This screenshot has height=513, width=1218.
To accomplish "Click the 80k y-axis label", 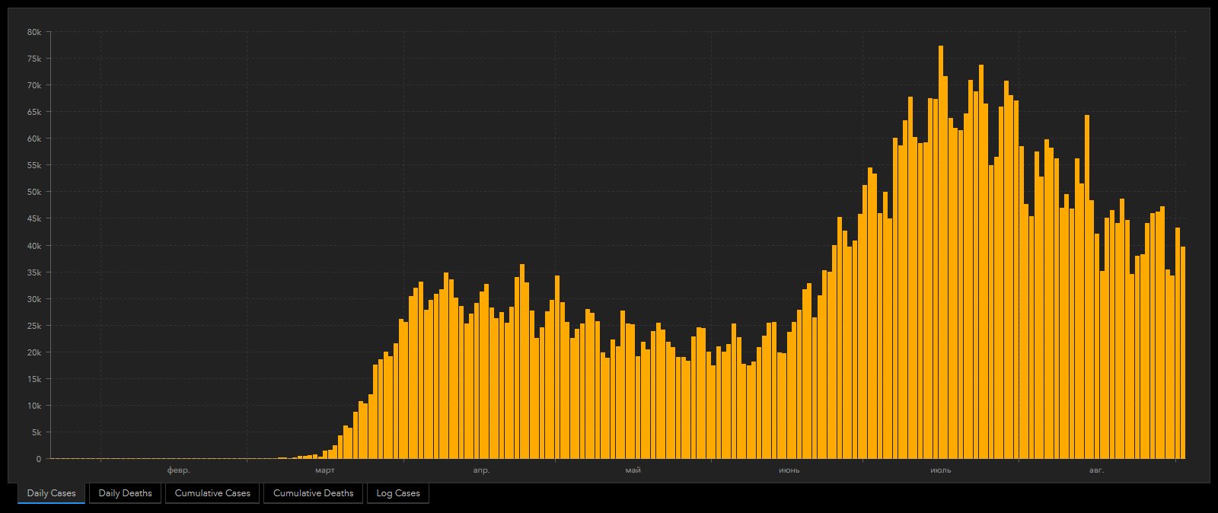I will point(34,32).
